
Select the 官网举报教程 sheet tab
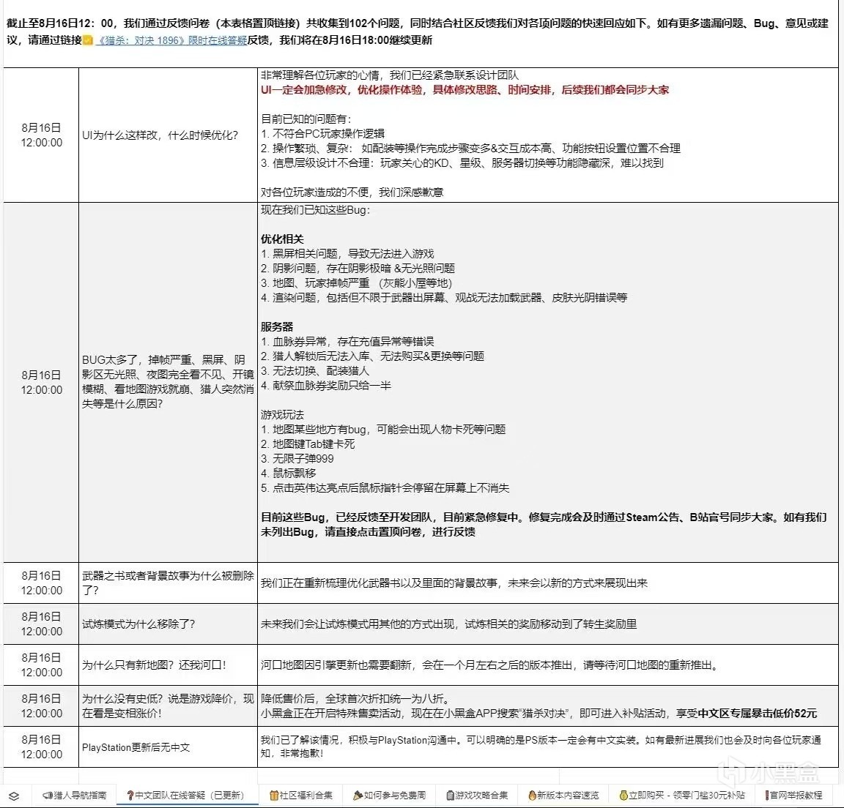click(794, 795)
